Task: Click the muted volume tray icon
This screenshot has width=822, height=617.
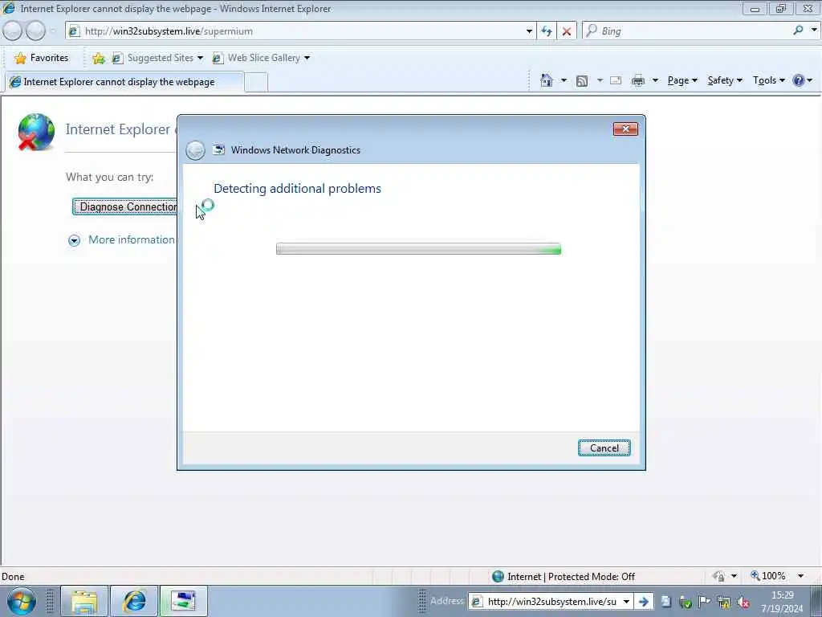Action: click(x=743, y=603)
